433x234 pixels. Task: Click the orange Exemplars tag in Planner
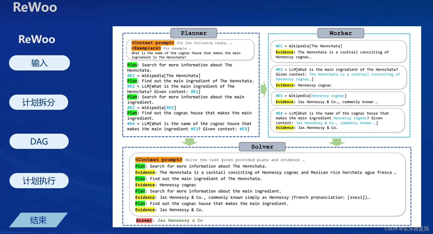pos(146,48)
